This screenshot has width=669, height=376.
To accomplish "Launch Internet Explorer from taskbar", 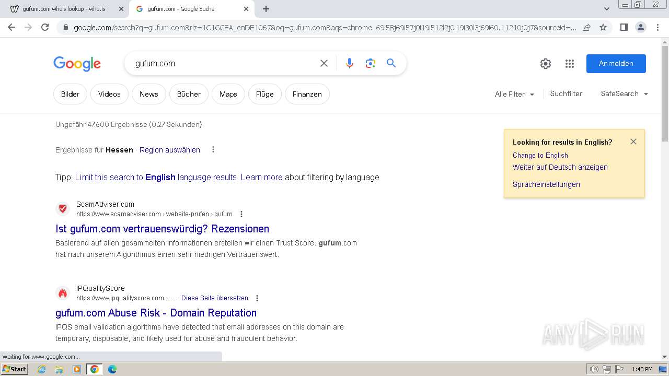I will point(42,369).
